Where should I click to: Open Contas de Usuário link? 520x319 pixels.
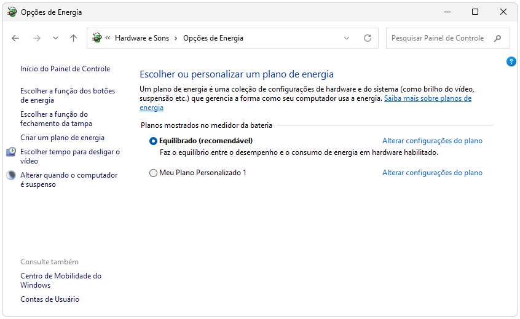(x=50, y=299)
